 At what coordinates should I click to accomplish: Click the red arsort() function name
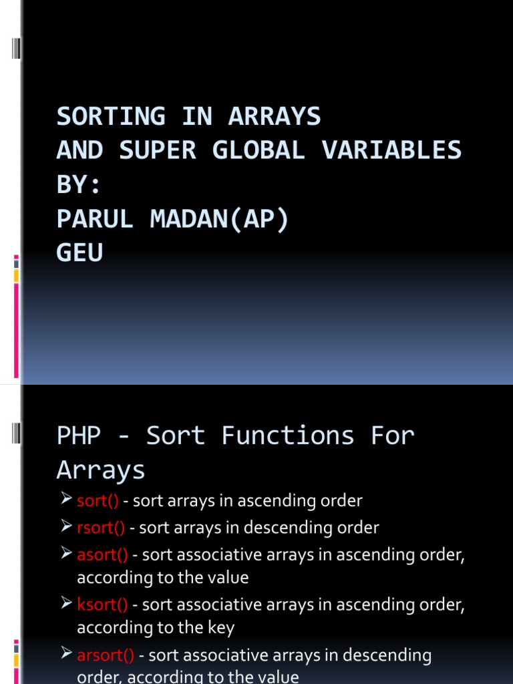point(106,655)
